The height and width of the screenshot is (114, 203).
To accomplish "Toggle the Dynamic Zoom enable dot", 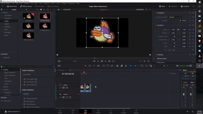I will pyautogui.click(x=154, y=59).
